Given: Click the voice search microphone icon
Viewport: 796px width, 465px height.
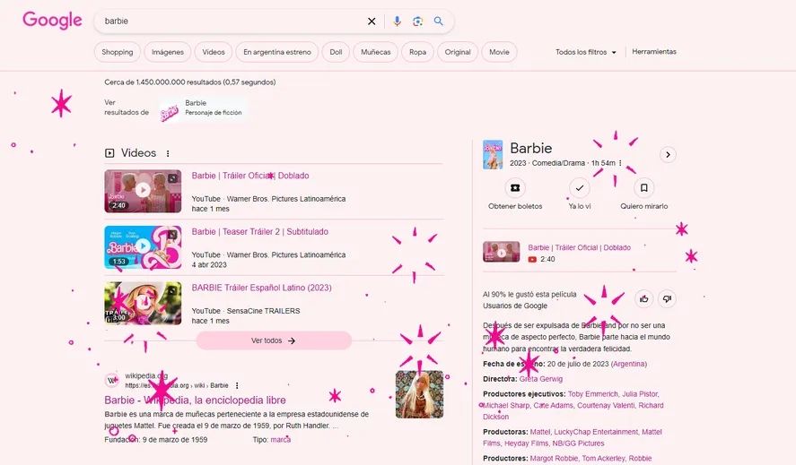Looking at the screenshot, I should 397,22.
